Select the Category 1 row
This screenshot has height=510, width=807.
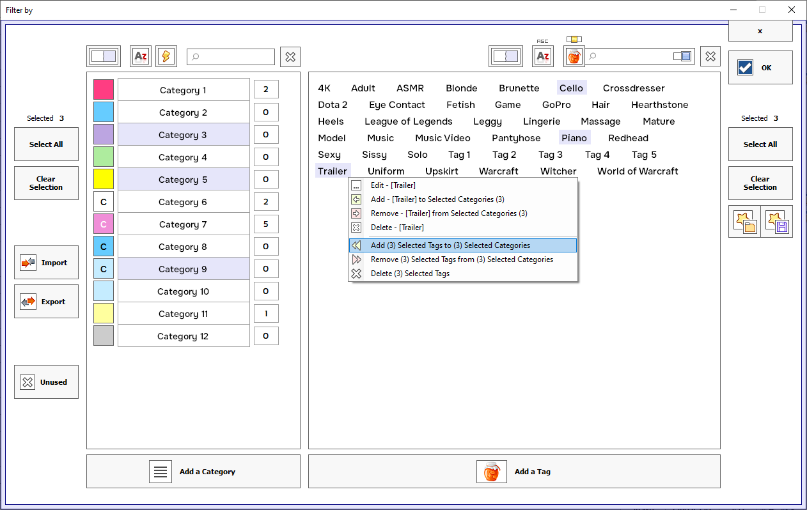(x=184, y=90)
